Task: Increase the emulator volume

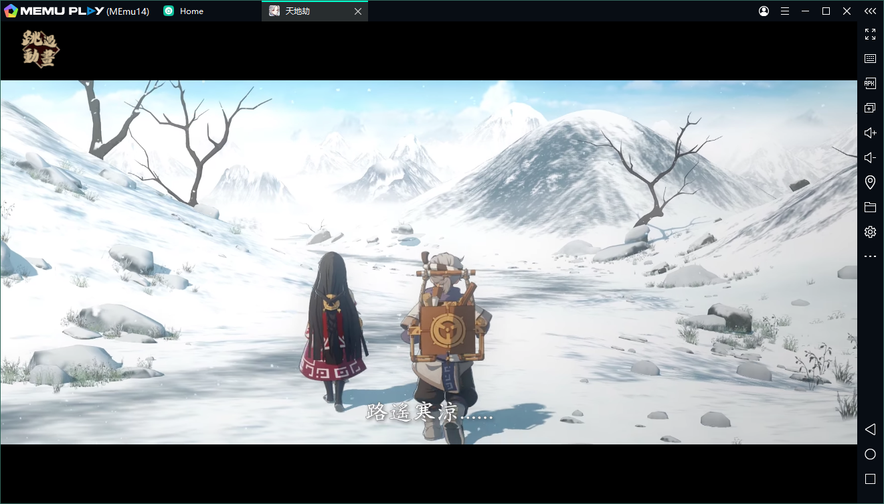Action: click(x=870, y=133)
